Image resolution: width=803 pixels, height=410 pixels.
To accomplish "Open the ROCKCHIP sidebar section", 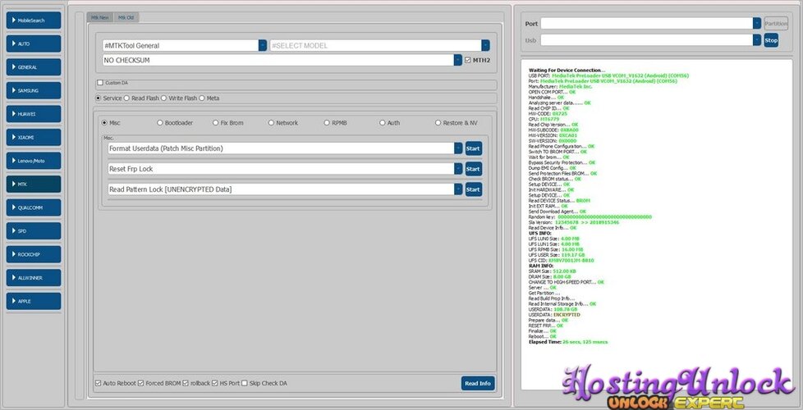I will [x=34, y=254].
